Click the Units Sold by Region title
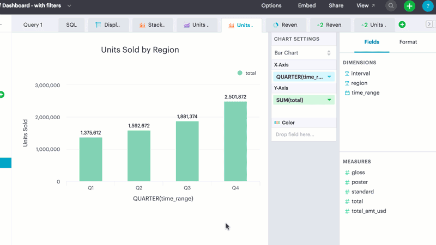 pyautogui.click(x=140, y=50)
